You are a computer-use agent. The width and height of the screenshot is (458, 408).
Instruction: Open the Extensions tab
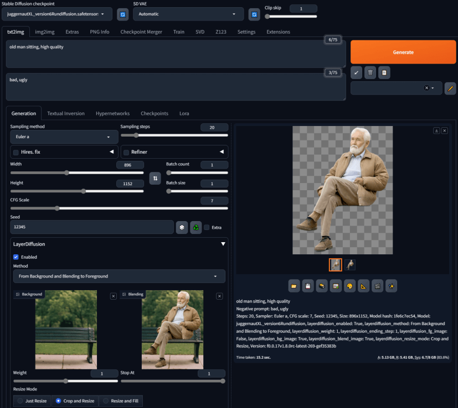[278, 32]
